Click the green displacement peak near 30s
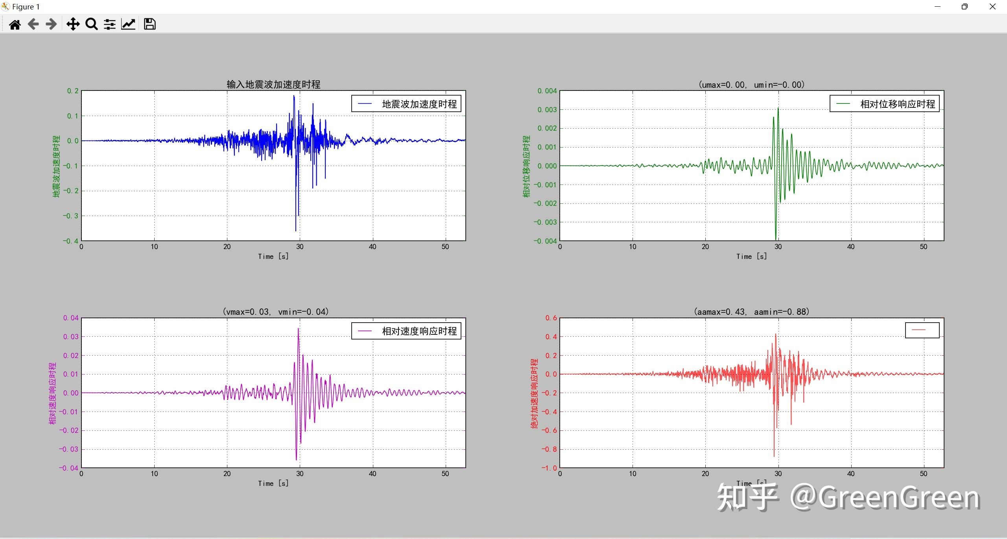The width and height of the screenshot is (1007, 539). tap(778, 109)
